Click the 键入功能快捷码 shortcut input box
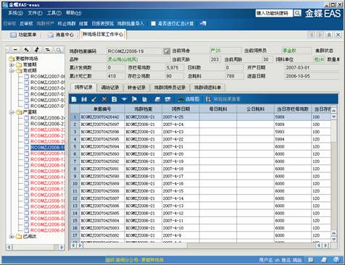 (x=274, y=13)
